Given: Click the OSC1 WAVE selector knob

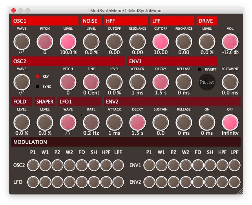Looking at the screenshot, I should (x=22, y=41).
